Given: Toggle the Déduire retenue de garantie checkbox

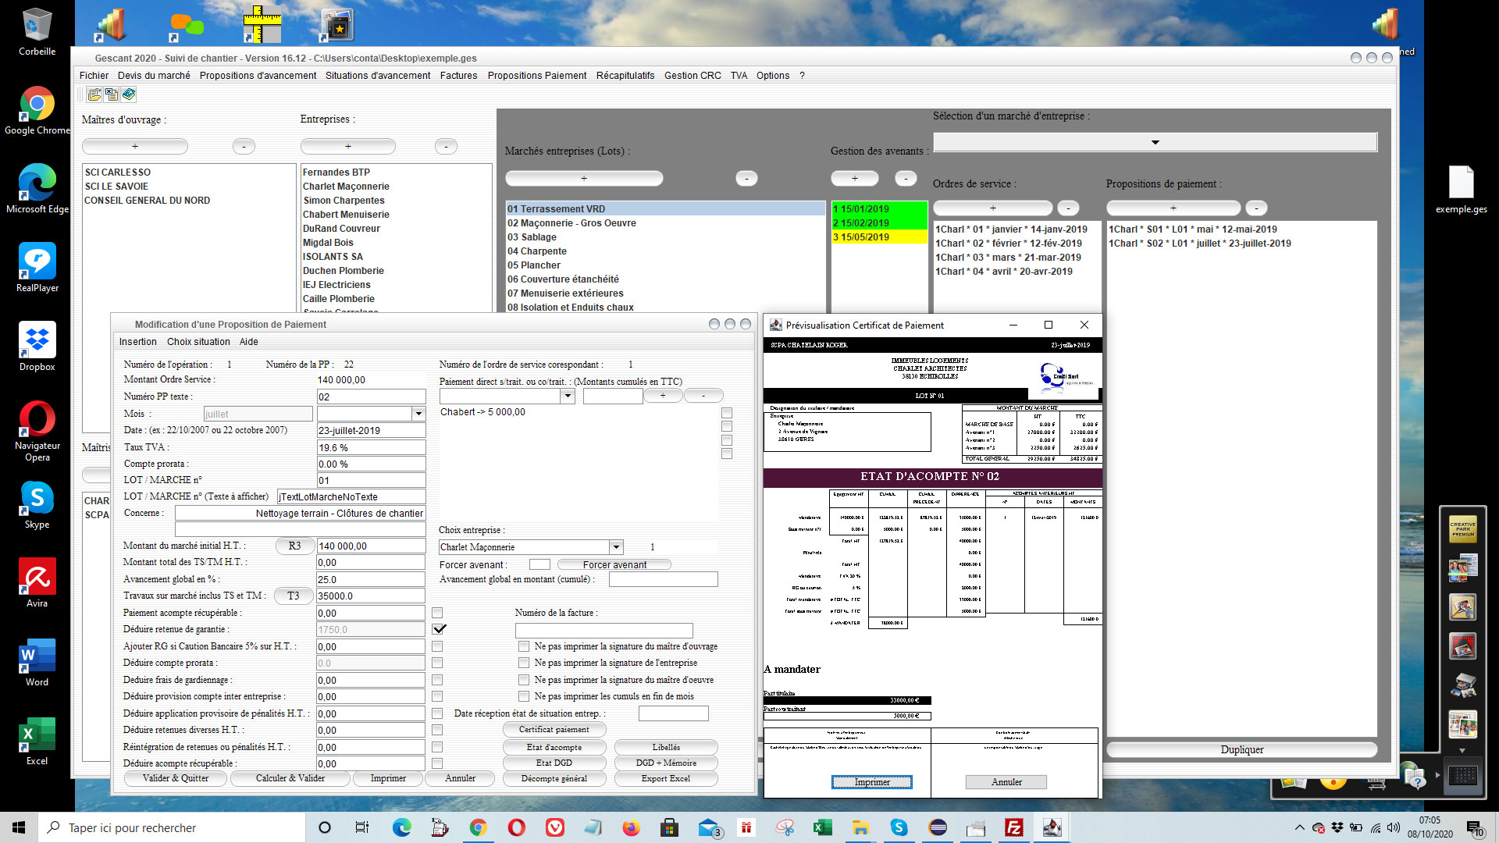Looking at the screenshot, I should tap(439, 629).
